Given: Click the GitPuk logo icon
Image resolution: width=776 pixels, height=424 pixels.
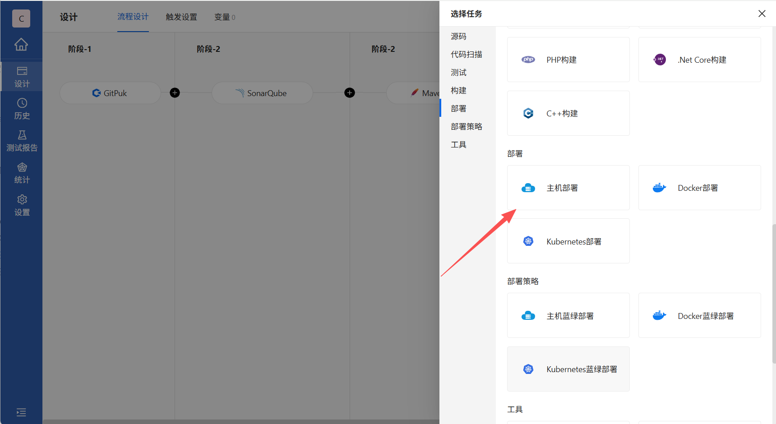Looking at the screenshot, I should [x=97, y=93].
